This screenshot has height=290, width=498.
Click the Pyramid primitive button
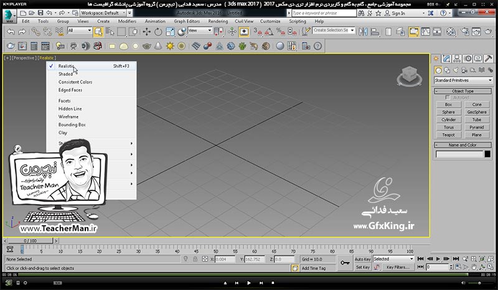point(477,128)
